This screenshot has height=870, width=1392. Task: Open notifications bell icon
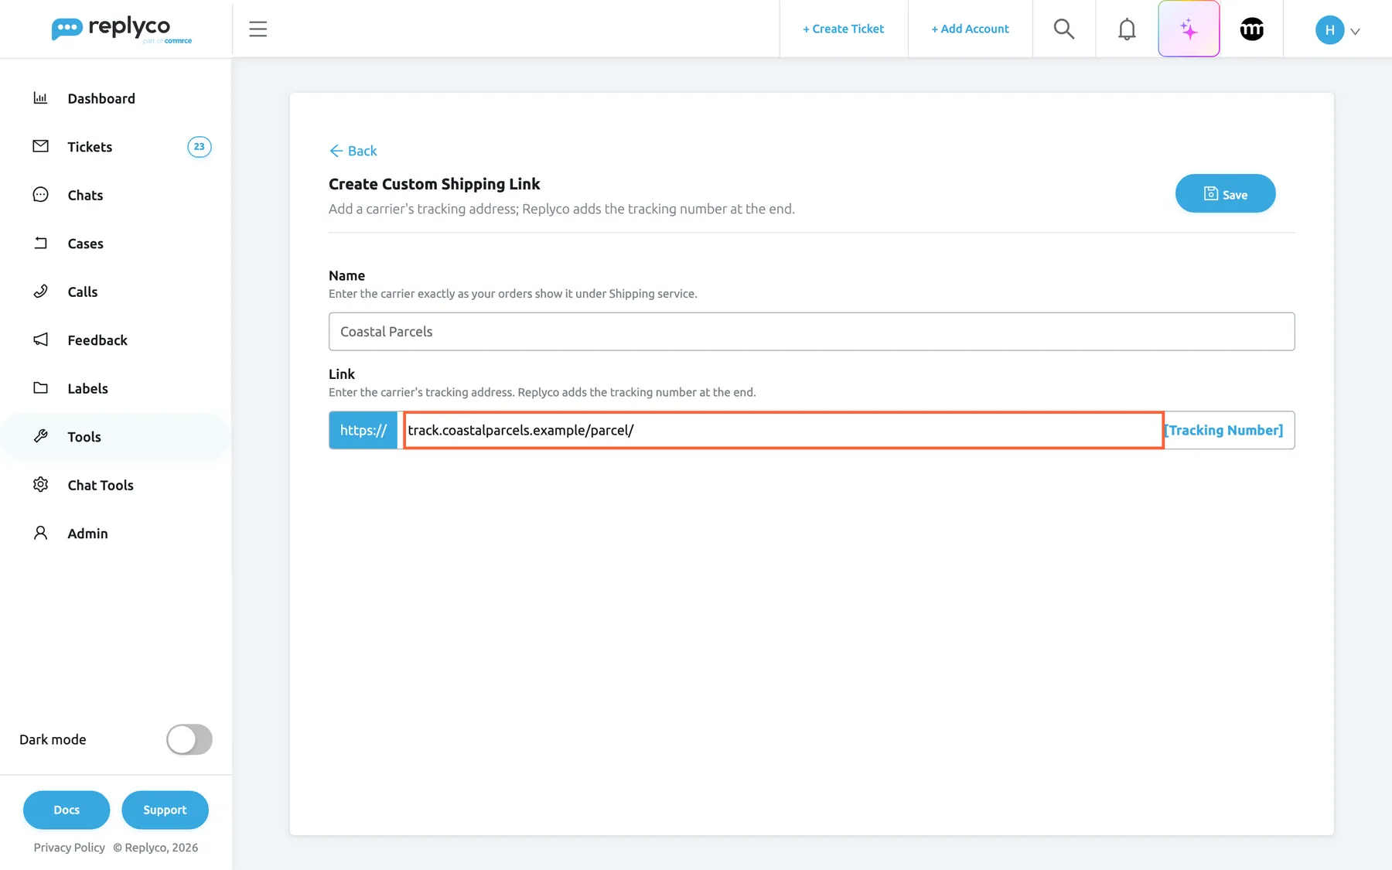tap(1127, 29)
